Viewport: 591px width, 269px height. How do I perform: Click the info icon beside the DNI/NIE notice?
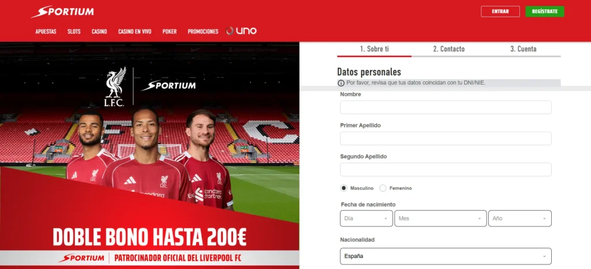[341, 83]
